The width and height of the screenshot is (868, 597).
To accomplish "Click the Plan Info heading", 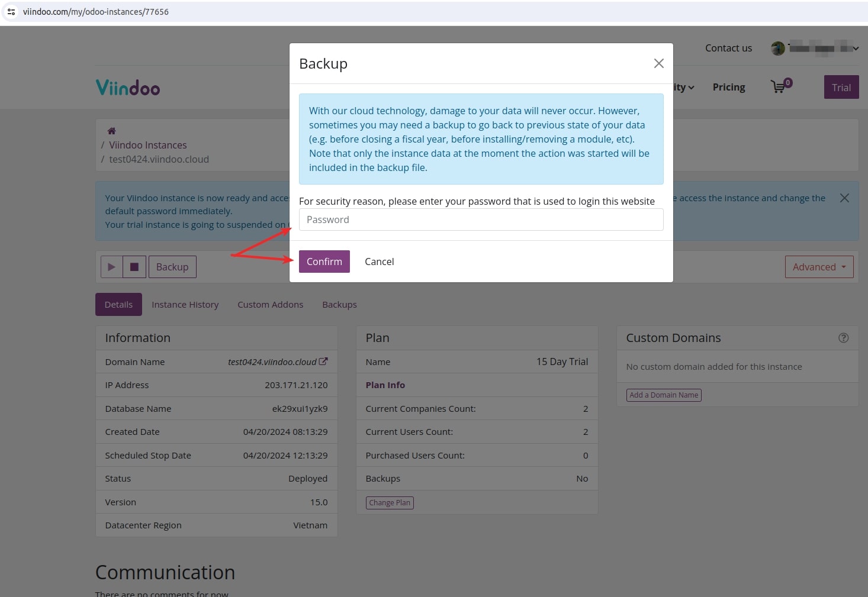I will [x=385, y=385].
